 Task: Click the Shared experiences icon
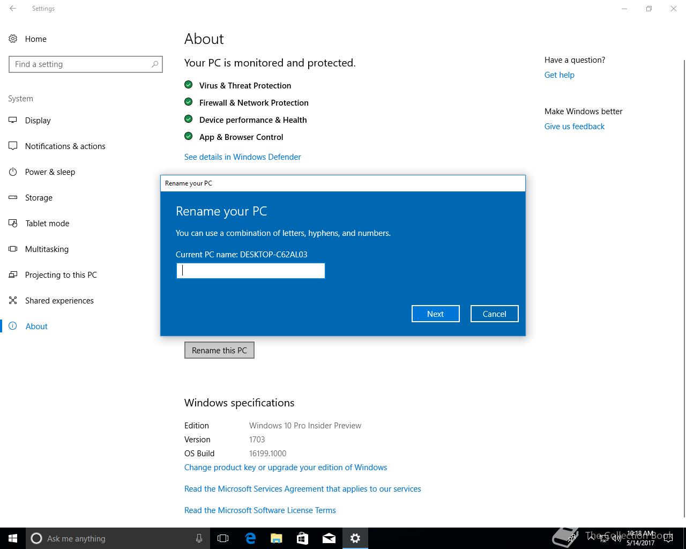click(13, 300)
